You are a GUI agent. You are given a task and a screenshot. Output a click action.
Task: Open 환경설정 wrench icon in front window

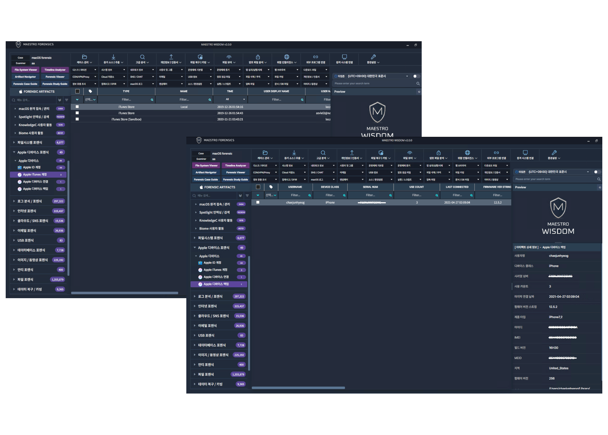(554, 152)
